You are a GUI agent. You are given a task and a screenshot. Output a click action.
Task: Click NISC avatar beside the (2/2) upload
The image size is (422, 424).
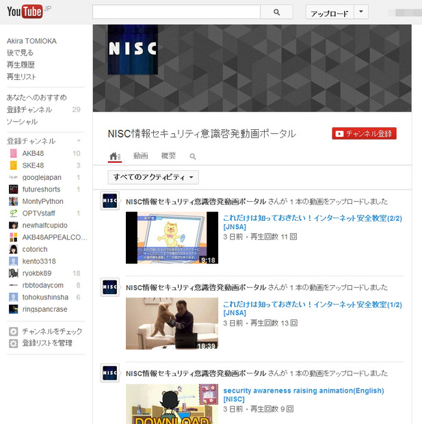click(110, 201)
